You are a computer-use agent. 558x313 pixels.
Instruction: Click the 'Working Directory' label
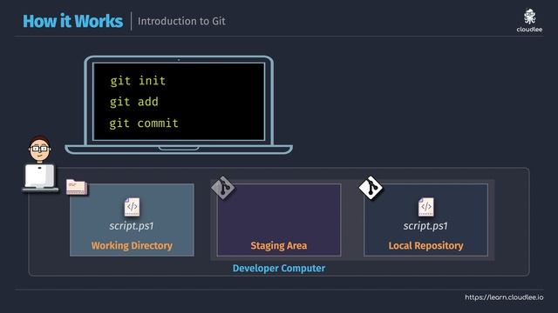point(132,245)
